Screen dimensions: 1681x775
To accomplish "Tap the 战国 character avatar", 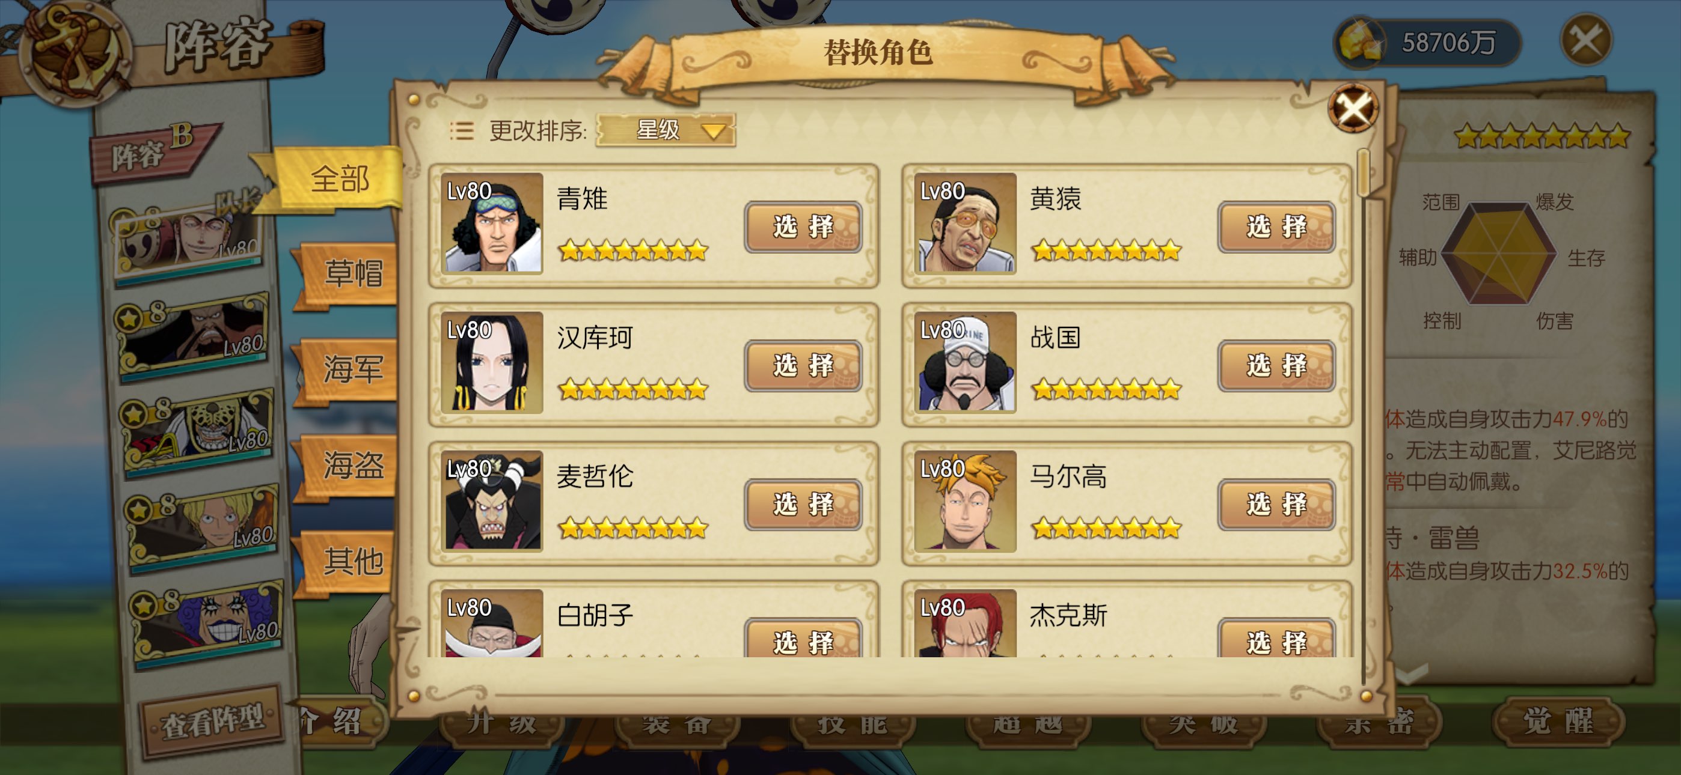I will click(x=965, y=363).
